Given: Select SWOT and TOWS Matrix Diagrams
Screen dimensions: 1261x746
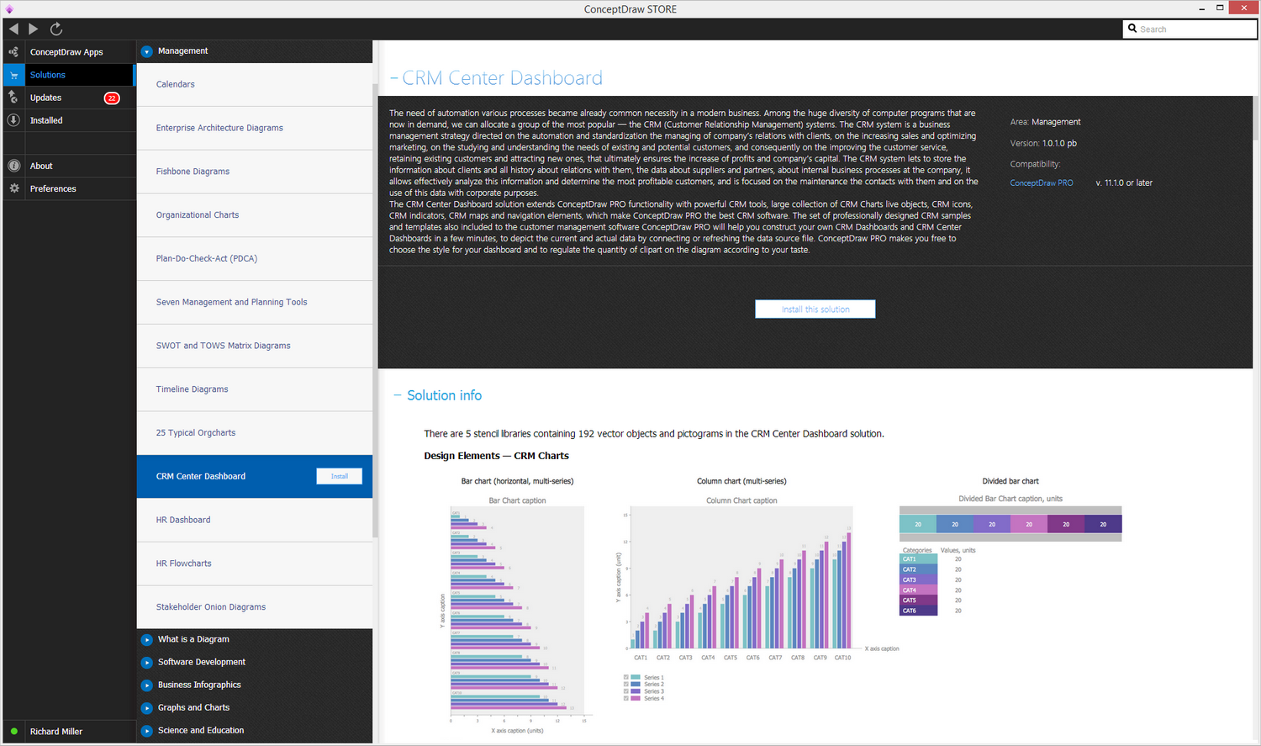Looking at the screenshot, I should tap(255, 346).
